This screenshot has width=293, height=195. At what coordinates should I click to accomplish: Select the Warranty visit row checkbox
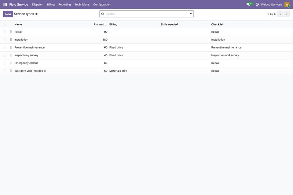(x=5, y=71)
